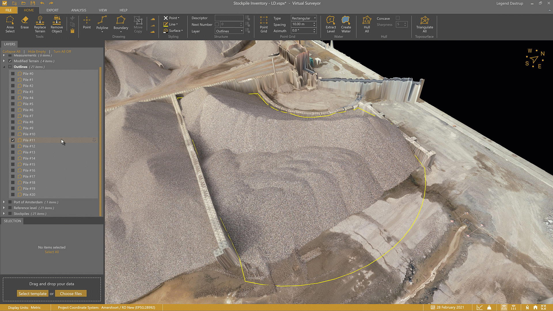Viewport: 553px width, 311px height.
Task: Click the Hull All icon
Action: [367, 24]
